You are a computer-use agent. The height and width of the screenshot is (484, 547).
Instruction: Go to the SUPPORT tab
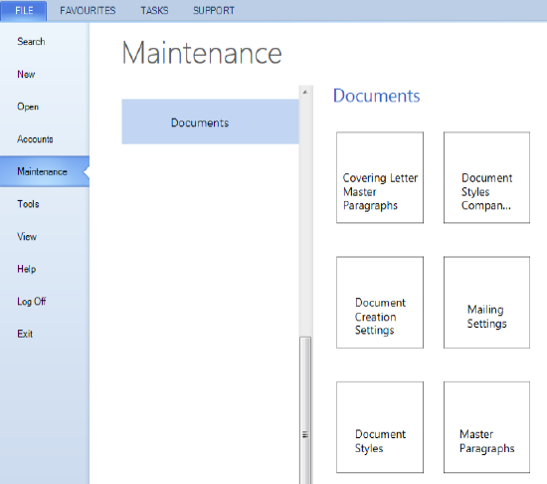pos(214,11)
